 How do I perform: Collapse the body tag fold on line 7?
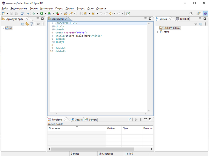point(53,42)
